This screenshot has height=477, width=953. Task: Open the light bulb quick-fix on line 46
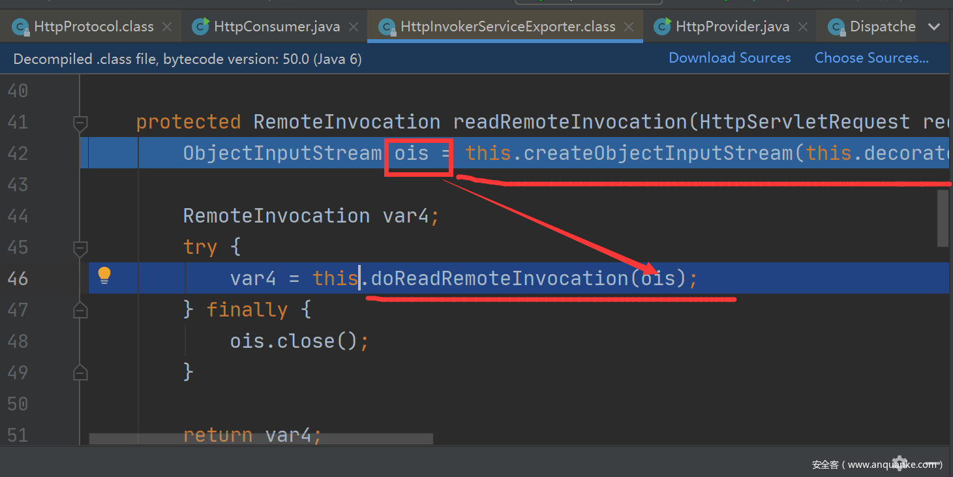click(104, 276)
